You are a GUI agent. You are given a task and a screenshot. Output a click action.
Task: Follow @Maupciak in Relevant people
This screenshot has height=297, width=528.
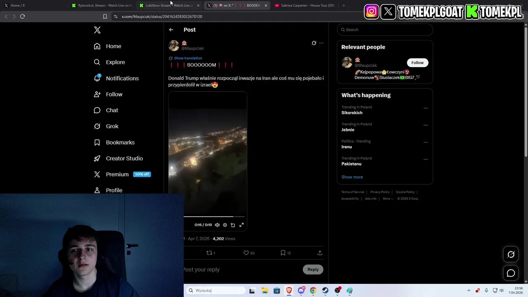point(417,63)
